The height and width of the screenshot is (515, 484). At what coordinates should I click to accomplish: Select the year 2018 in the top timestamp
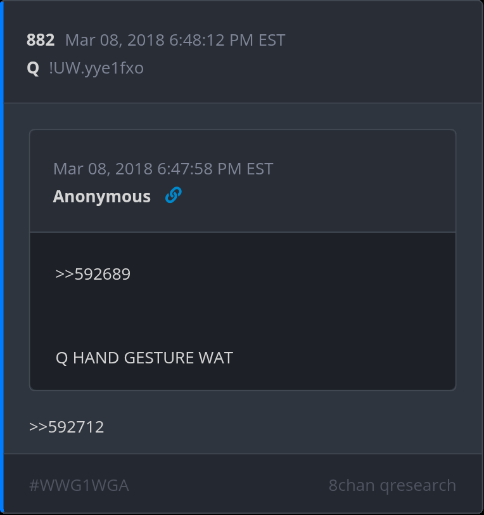coord(146,40)
